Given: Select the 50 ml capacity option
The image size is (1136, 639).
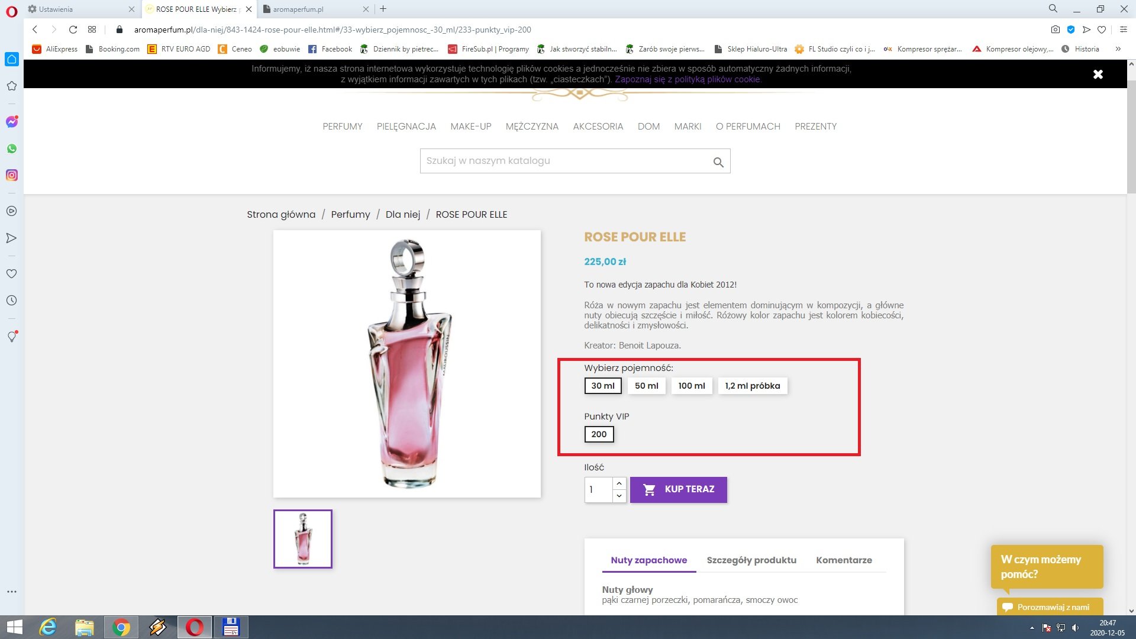Looking at the screenshot, I should click(x=646, y=386).
